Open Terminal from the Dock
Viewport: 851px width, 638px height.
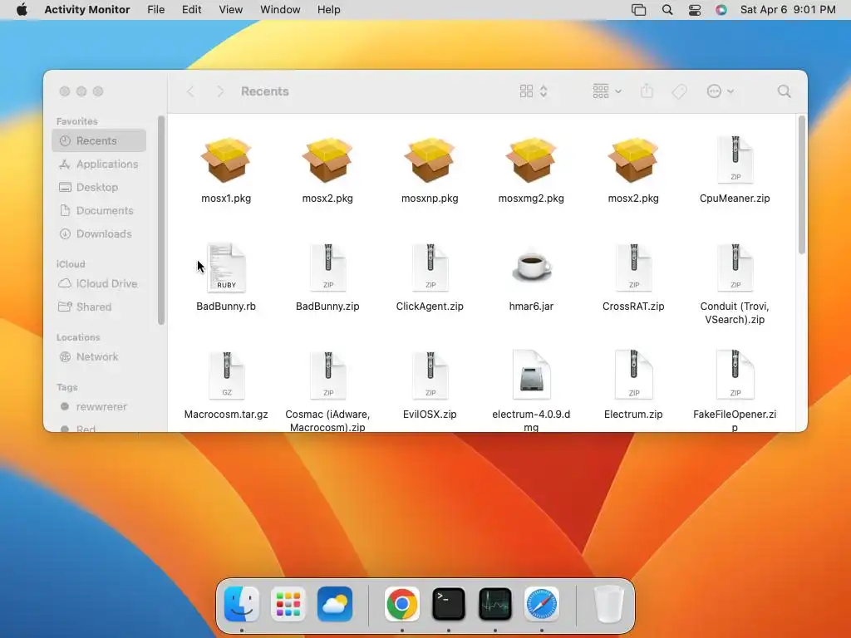448,604
